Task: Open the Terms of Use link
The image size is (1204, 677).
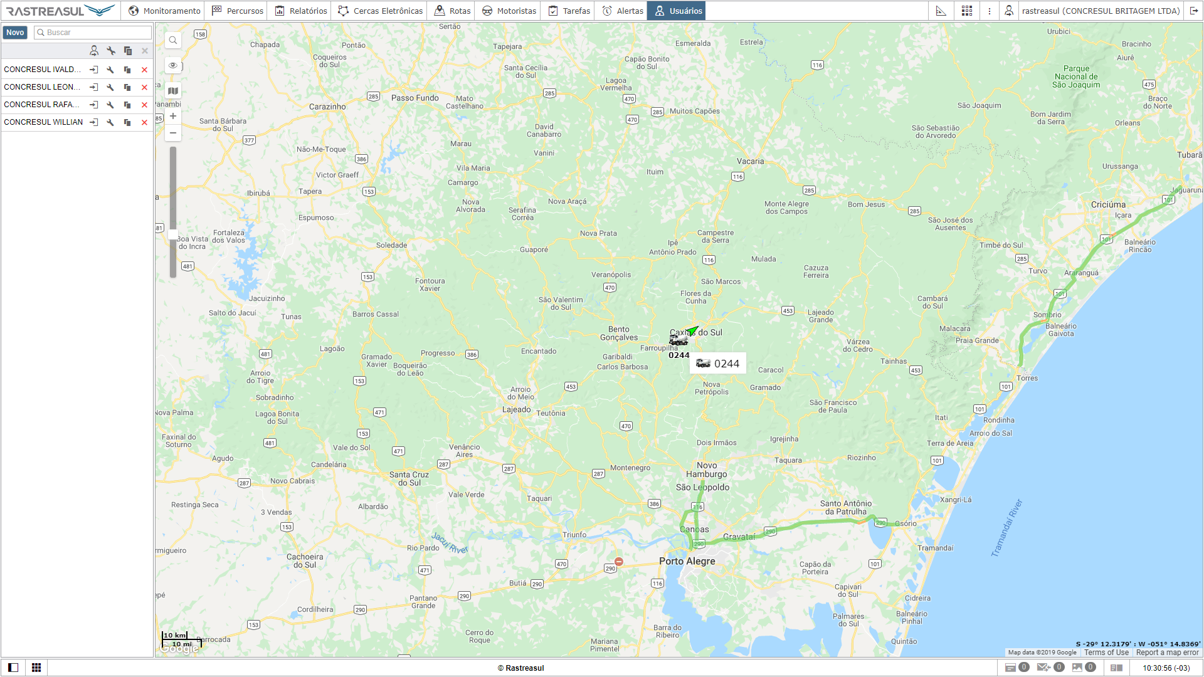Action: [x=1106, y=653]
